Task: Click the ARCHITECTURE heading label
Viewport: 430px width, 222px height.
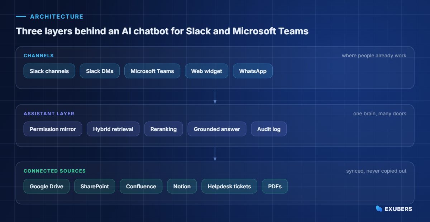Action: (x=57, y=16)
